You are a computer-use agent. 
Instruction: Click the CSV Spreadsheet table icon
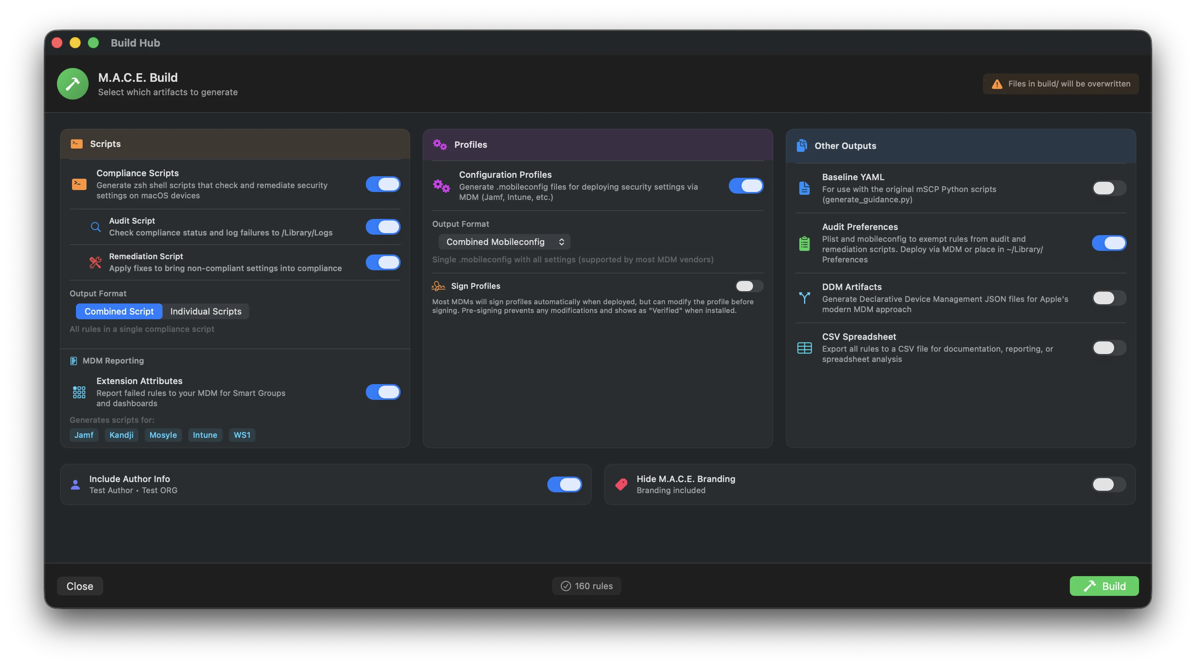[x=804, y=348]
